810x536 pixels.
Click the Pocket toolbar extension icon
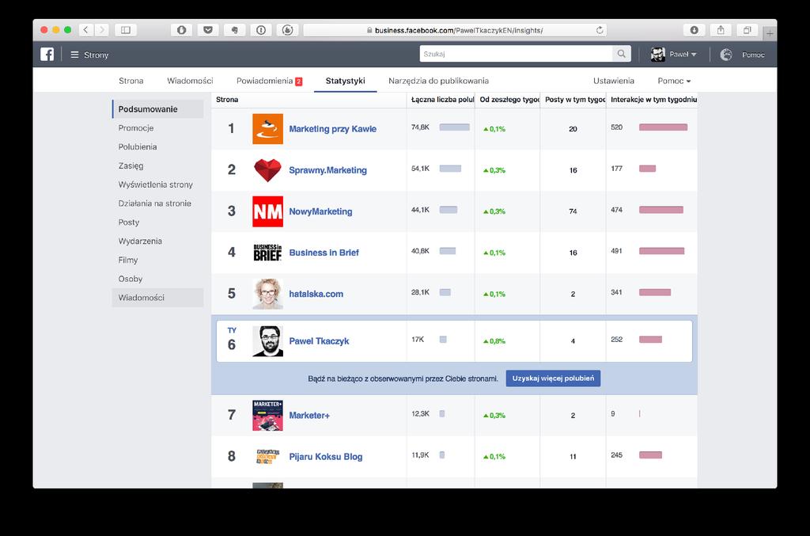(208, 30)
